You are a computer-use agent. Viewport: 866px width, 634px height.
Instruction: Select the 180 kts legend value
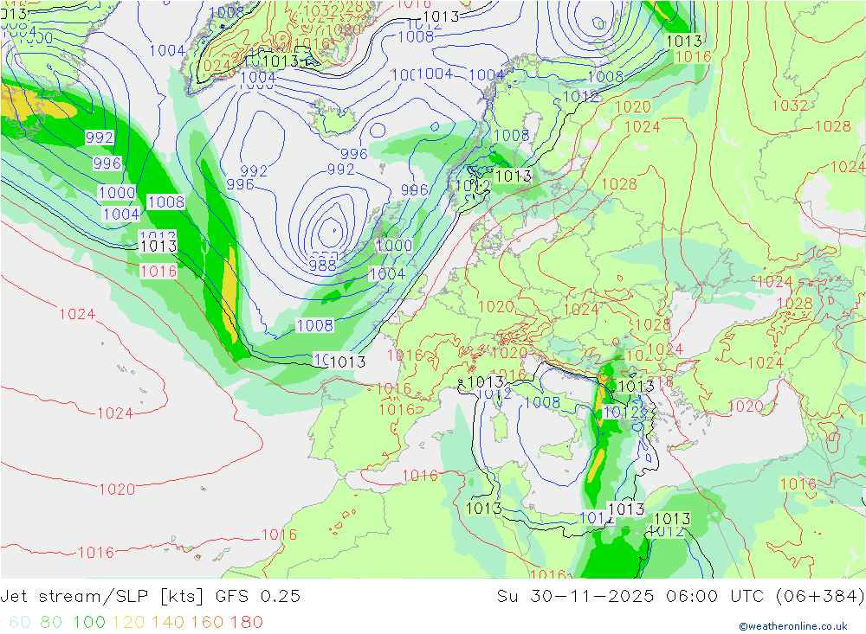[x=246, y=623]
